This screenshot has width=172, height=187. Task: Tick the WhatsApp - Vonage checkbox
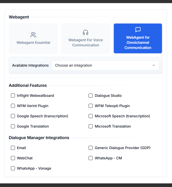[x=13, y=168]
